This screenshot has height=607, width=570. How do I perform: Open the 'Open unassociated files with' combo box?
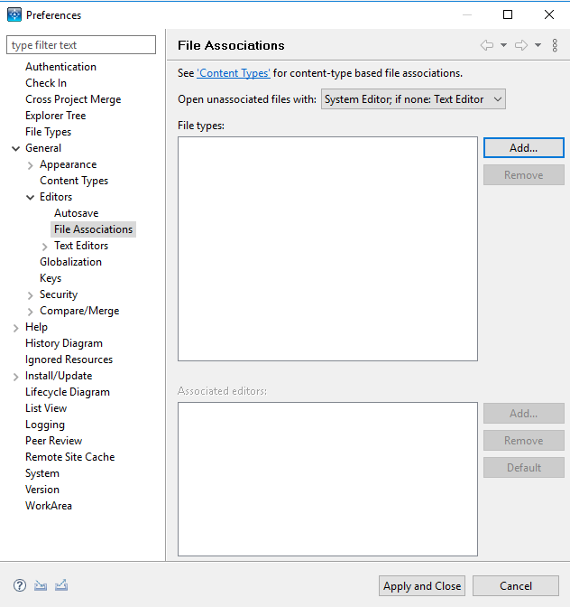(413, 99)
